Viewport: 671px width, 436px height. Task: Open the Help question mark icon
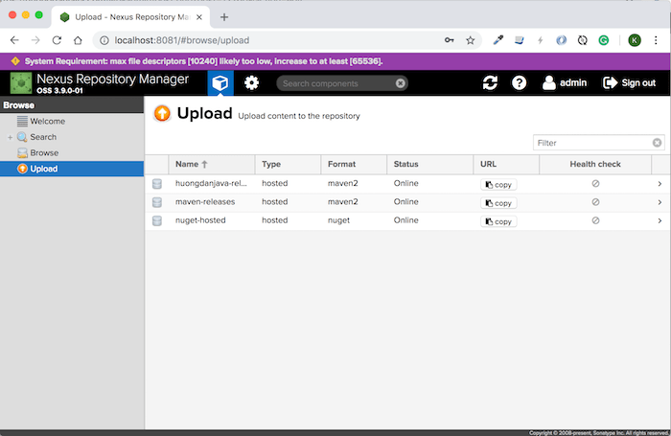point(519,82)
